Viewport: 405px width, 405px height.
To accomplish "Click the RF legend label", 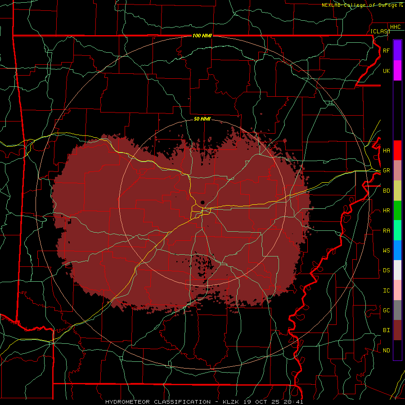I will pos(386,50).
